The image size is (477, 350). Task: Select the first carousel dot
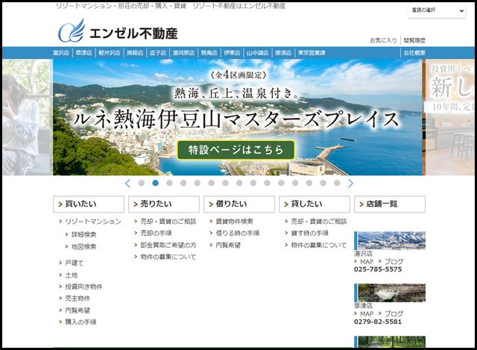tap(142, 183)
